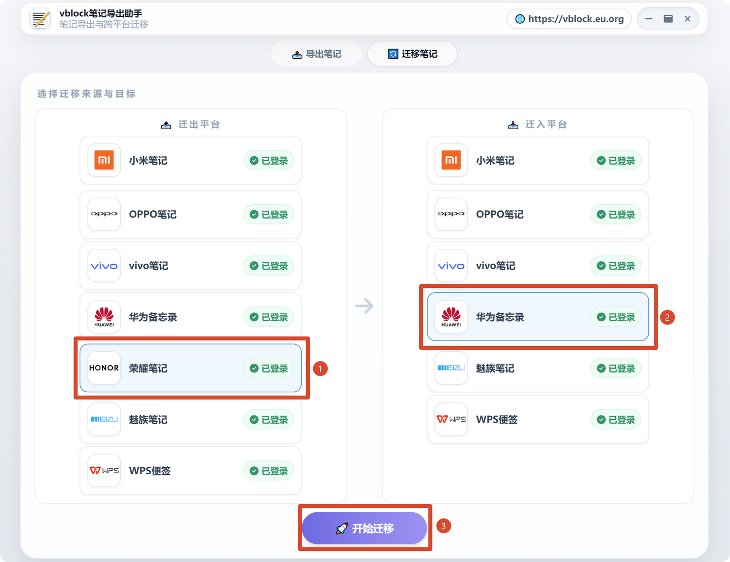Click the Meizu logo icon in 迁出平台

[x=104, y=419]
